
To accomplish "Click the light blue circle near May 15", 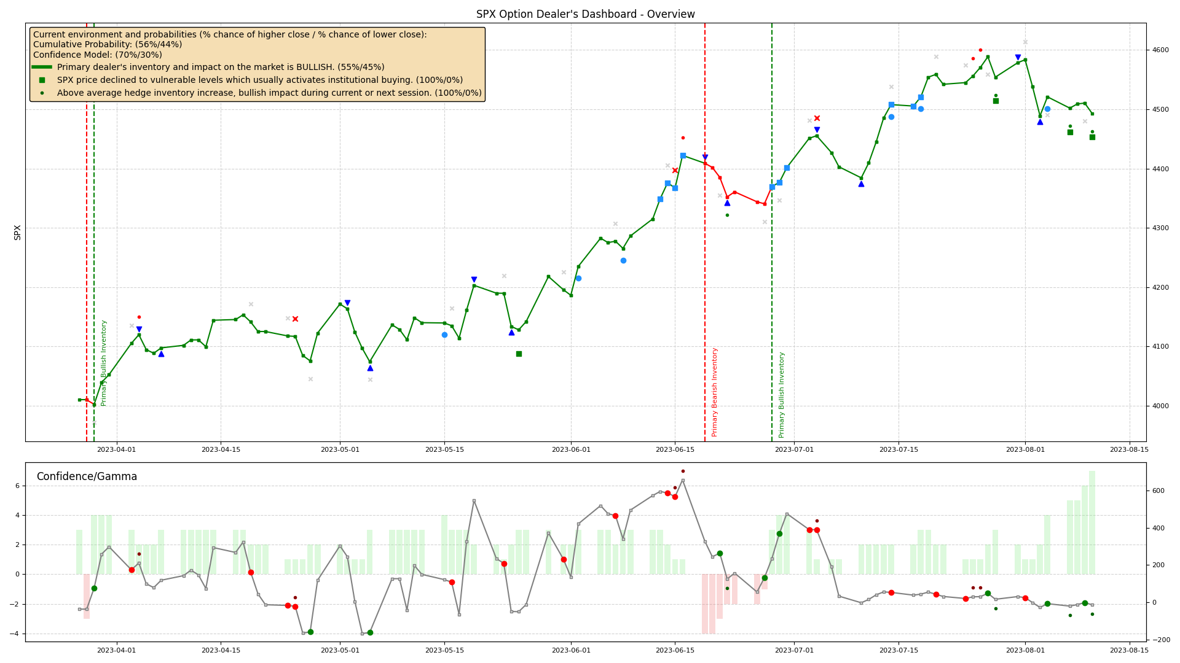I will pos(444,335).
